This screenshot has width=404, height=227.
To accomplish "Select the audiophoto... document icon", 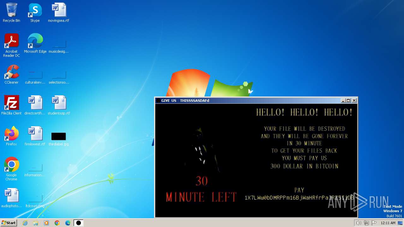I will click(11, 198).
